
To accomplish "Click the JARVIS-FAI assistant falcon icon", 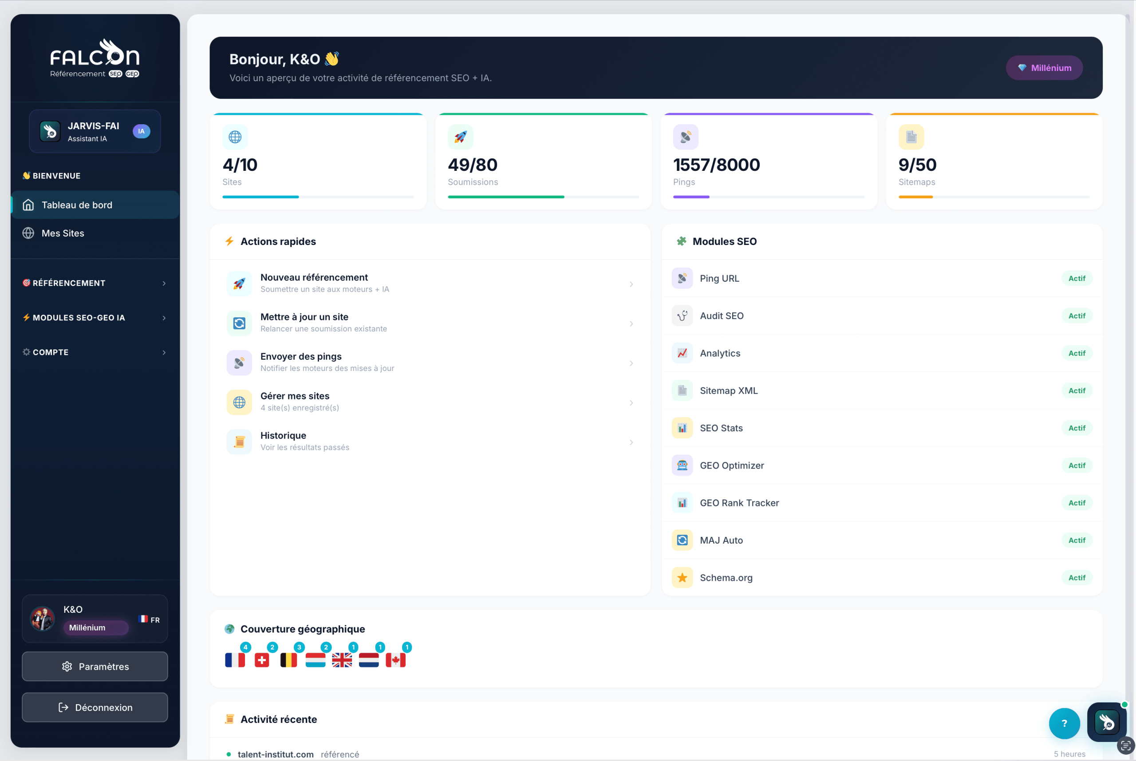I will coord(50,131).
